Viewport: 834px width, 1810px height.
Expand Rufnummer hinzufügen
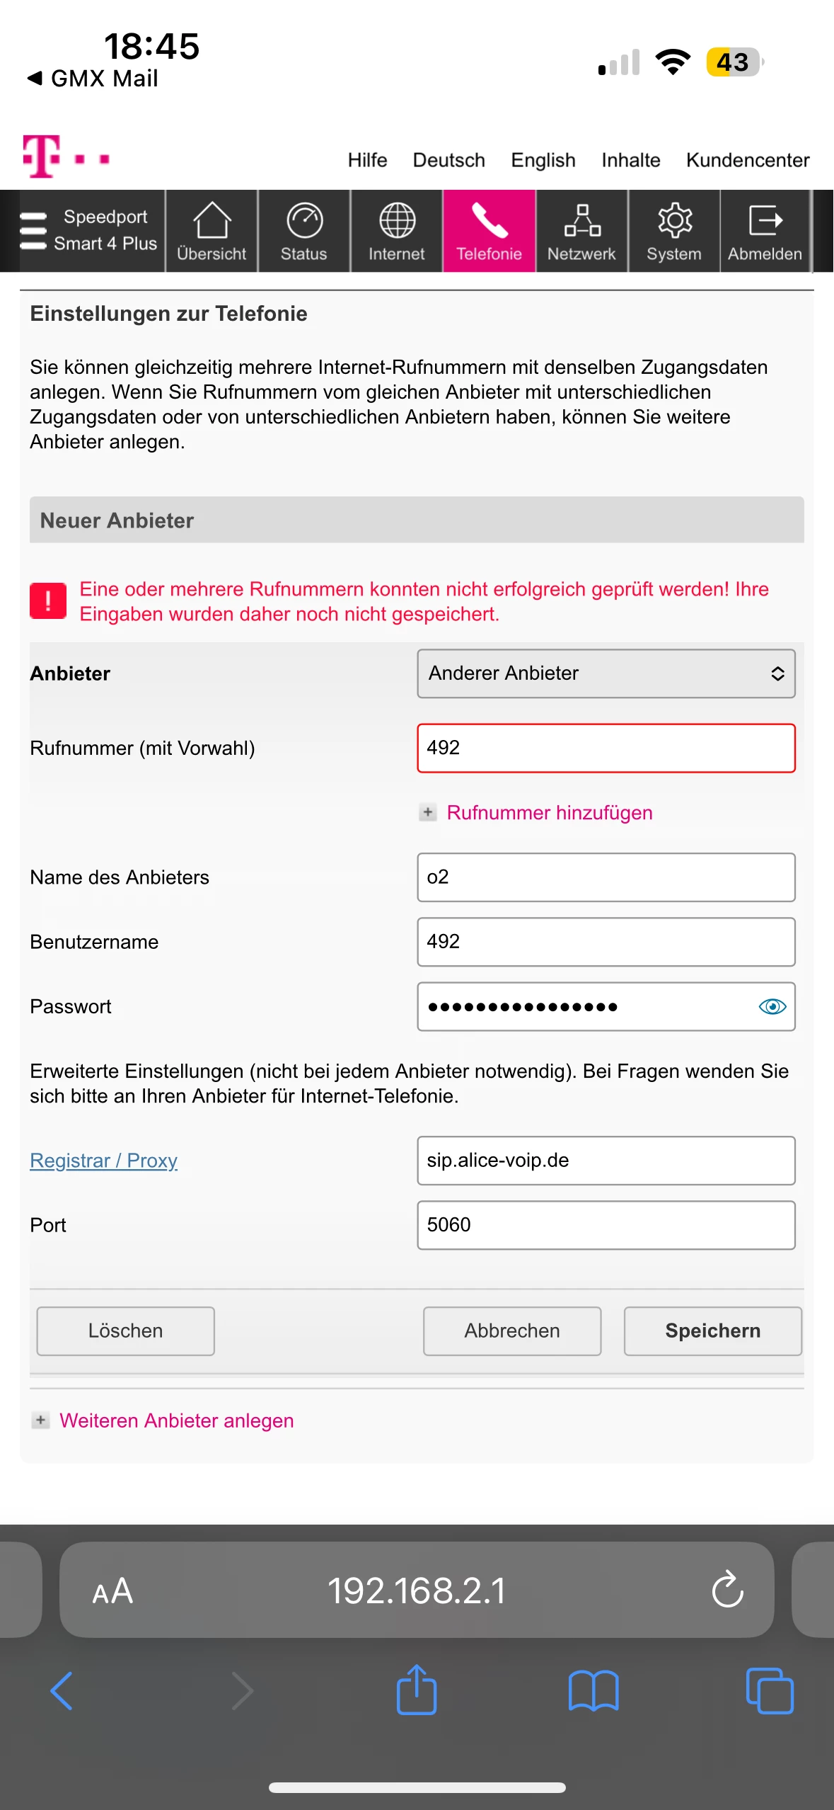pyautogui.click(x=549, y=812)
